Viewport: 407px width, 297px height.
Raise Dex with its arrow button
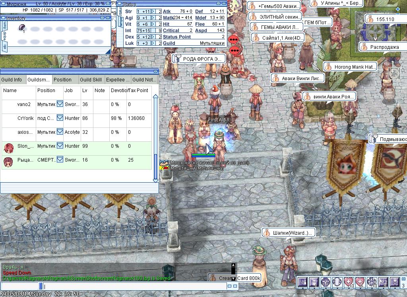[153, 37]
